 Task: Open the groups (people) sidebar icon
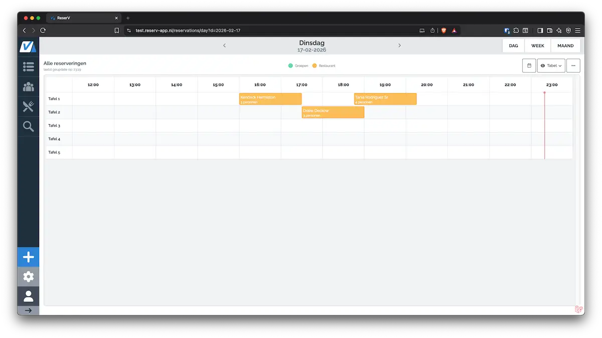pyautogui.click(x=29, y=87)
